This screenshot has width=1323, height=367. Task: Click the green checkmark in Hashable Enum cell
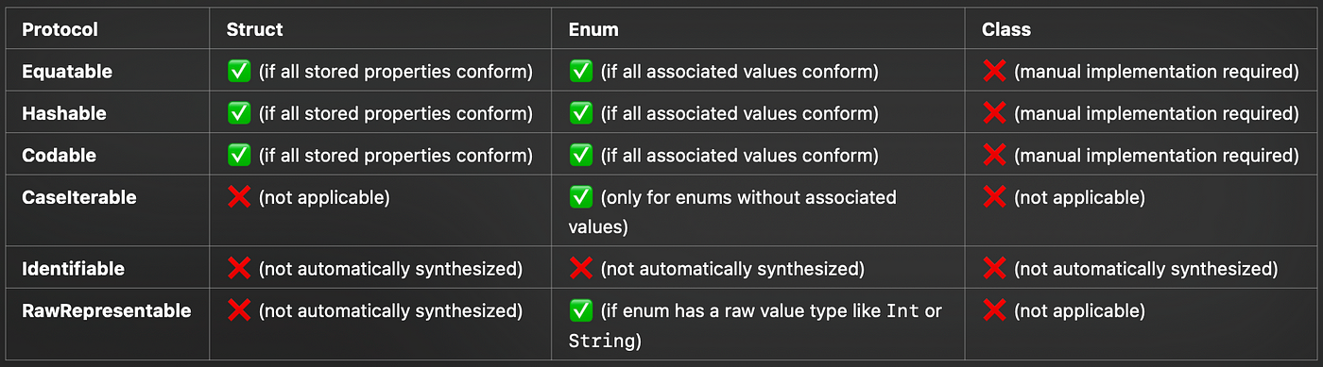click(x=580, y=113)
